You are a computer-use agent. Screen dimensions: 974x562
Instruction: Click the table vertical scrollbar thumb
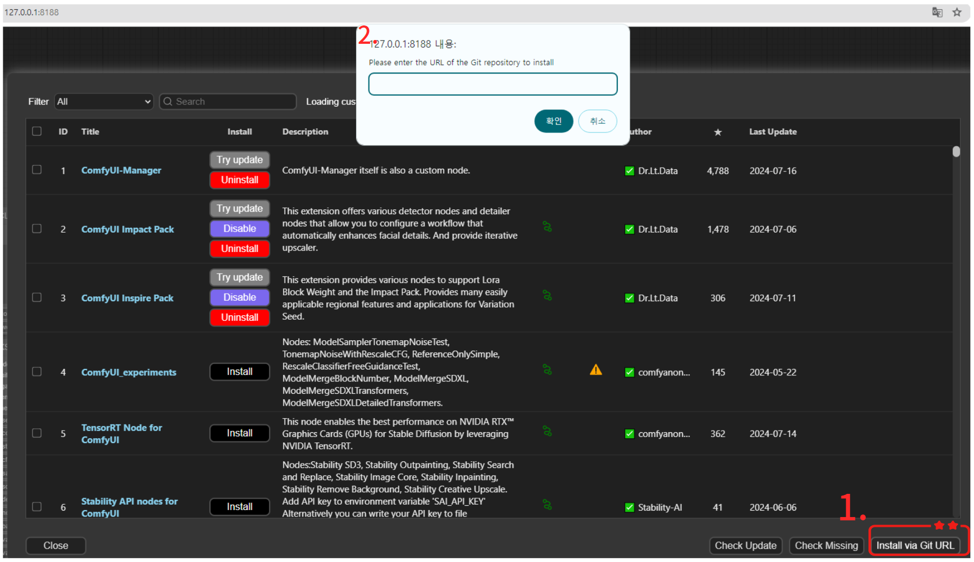tap(956, 152)
